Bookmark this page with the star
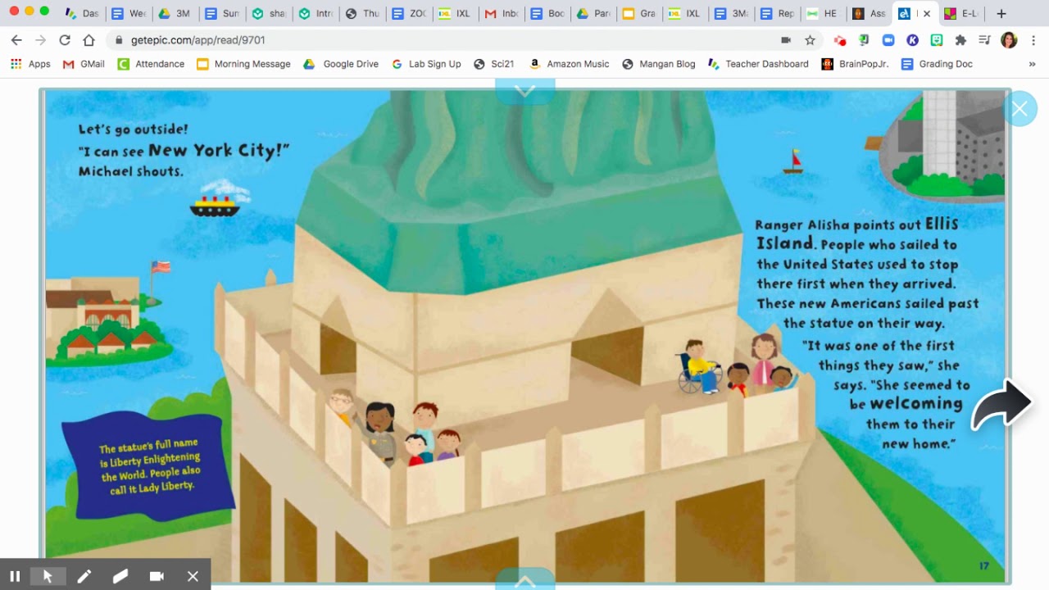 810,39
